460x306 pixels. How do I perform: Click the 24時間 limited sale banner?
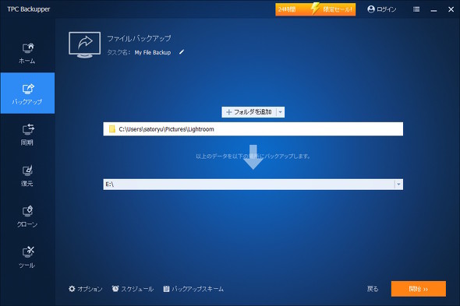coord(315,9)
